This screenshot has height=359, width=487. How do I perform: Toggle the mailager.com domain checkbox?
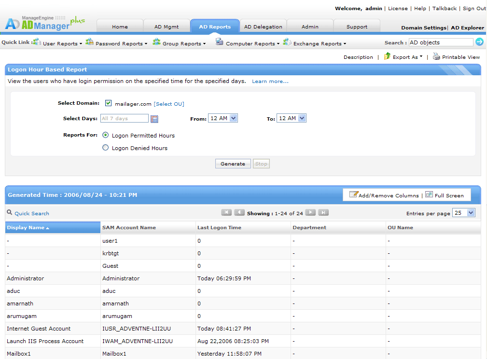108,103
